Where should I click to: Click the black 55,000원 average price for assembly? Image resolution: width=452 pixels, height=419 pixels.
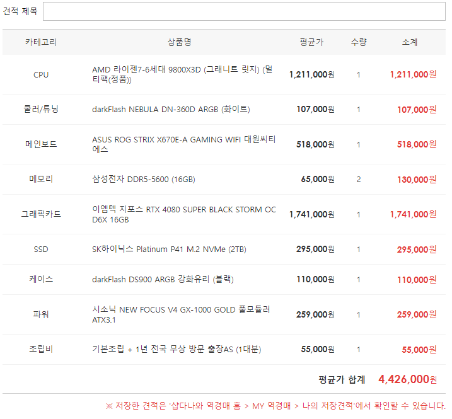tap(318, 349)
